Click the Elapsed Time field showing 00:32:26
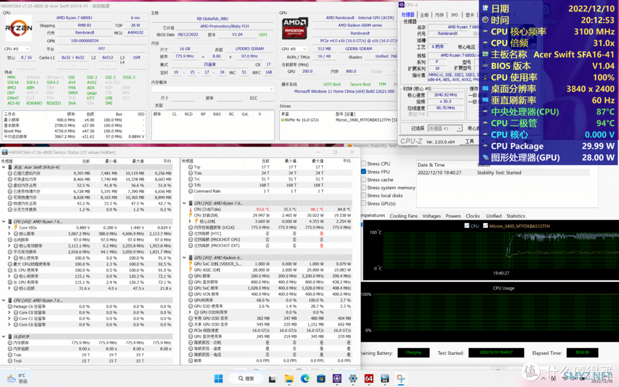Viewport: 619px width, 387px height. [x=582, y=353]
